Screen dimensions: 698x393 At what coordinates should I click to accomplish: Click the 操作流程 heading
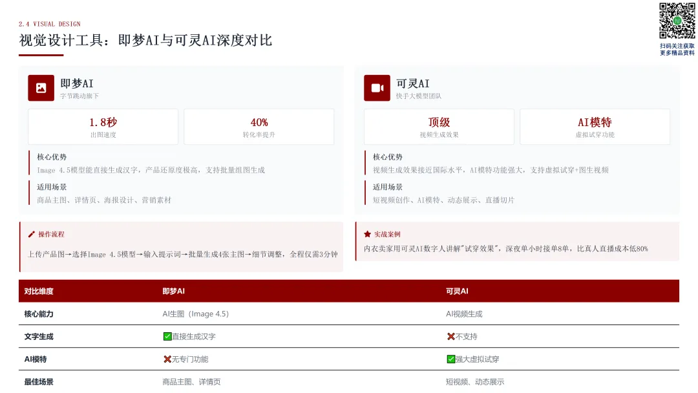(51, 234)
